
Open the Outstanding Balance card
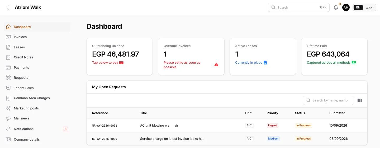point(120,57)
